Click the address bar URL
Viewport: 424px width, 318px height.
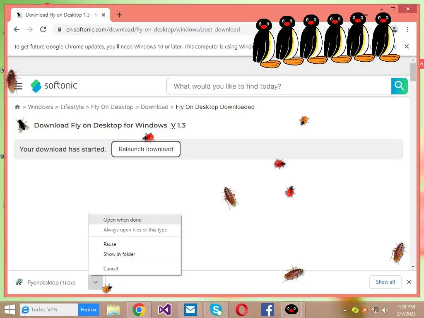tap(153, 29)
